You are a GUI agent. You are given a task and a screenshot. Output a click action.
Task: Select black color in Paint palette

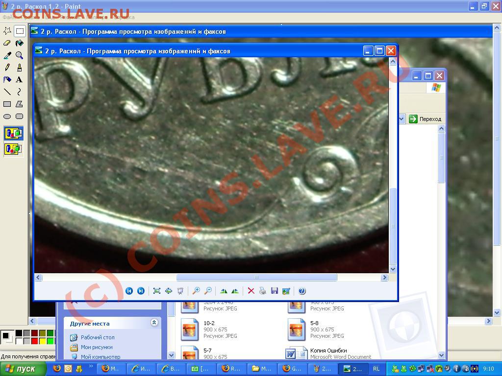click(19, 333)
